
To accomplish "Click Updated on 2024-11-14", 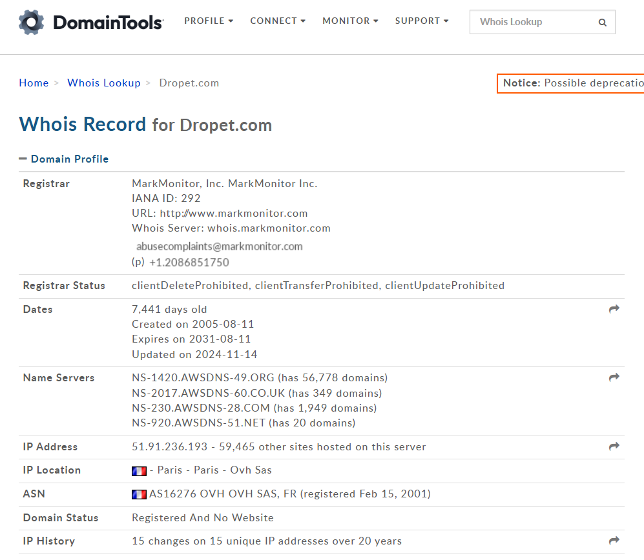I will point(194,354).
